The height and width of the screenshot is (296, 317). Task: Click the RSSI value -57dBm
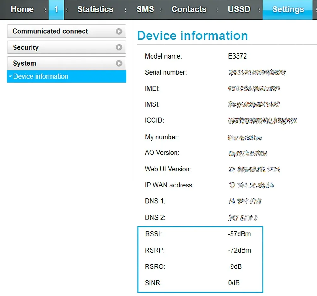(x=239, y=234)
